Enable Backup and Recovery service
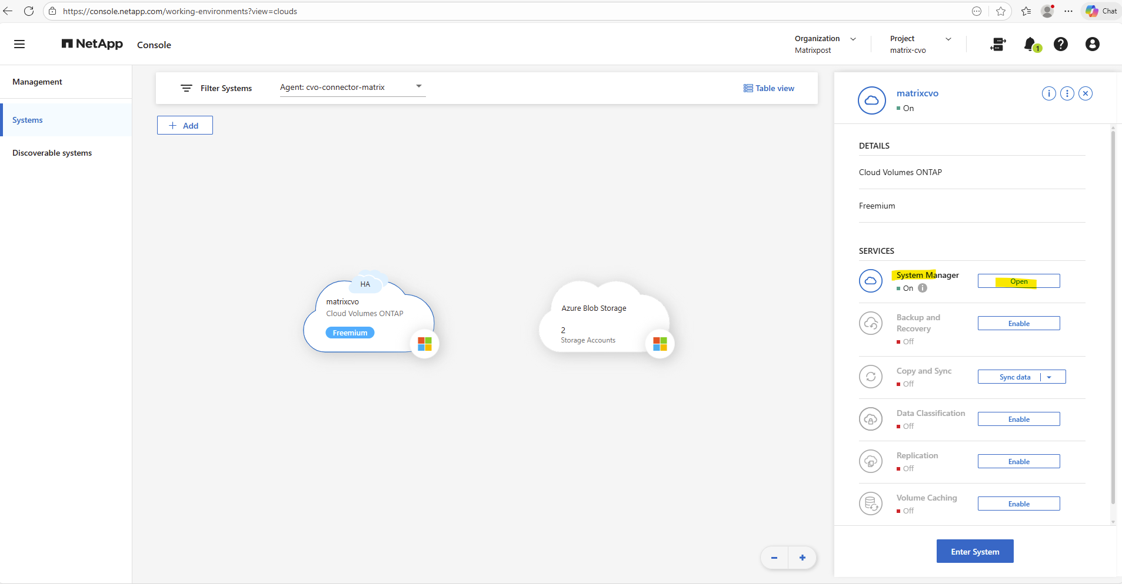 pos(1018,324)
